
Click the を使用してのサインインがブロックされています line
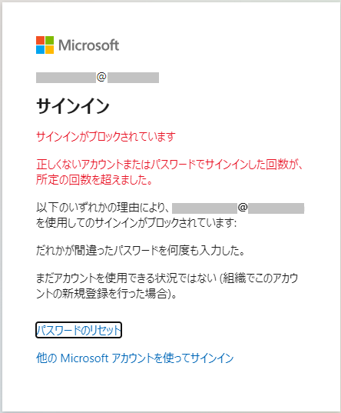(136, 223)
